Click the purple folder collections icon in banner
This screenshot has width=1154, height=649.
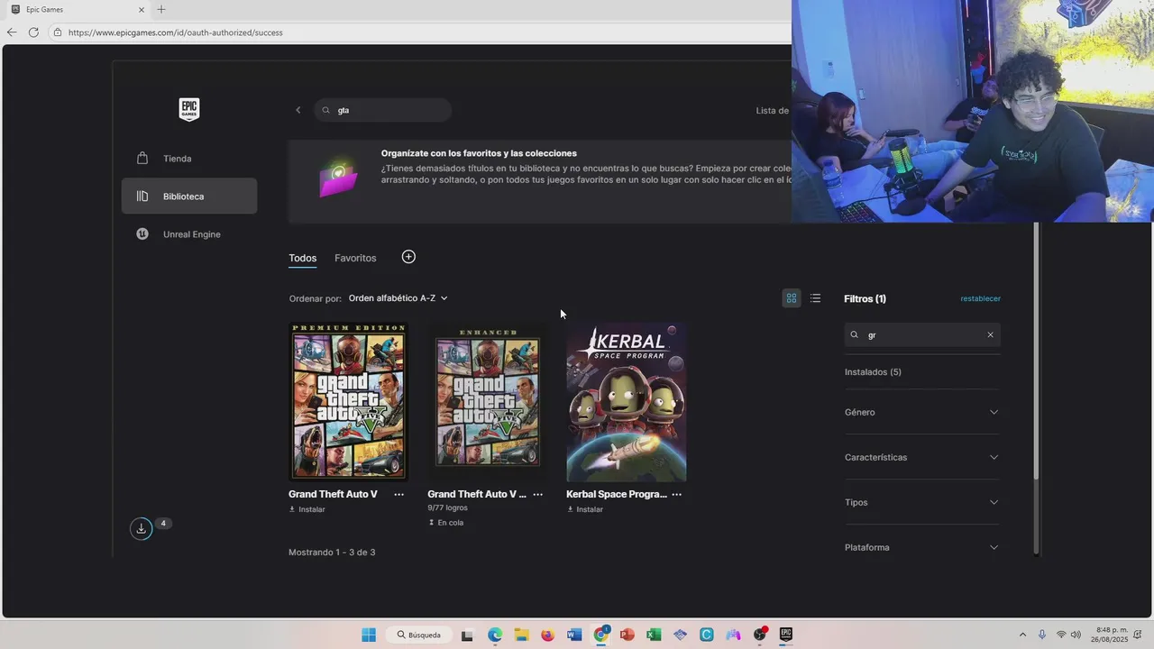click(339, 178)
